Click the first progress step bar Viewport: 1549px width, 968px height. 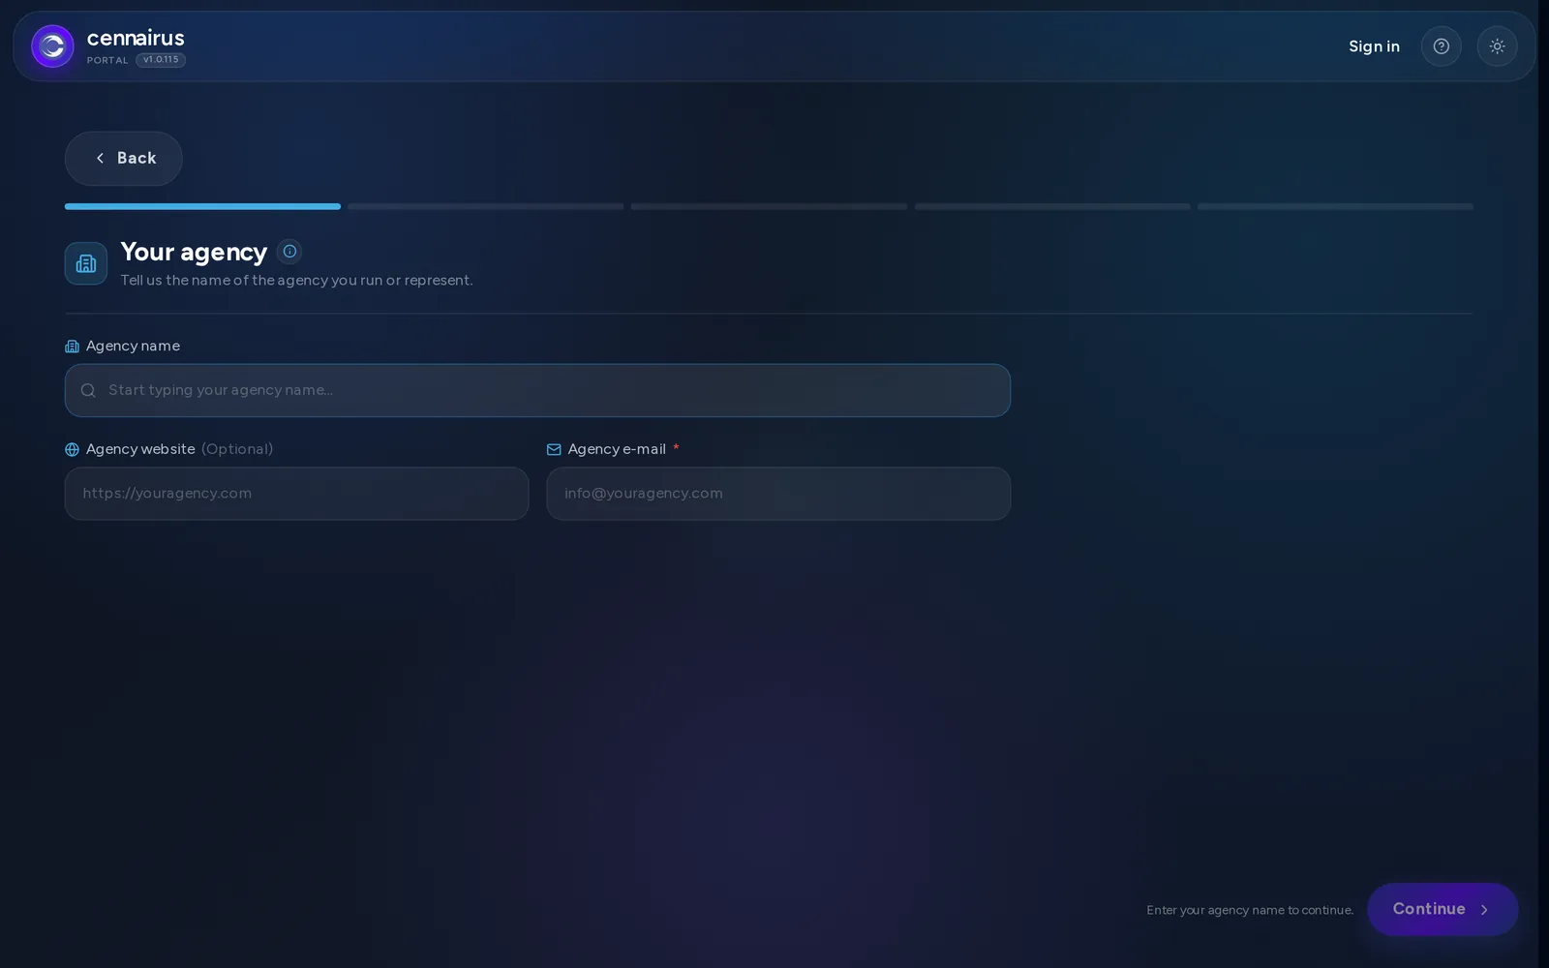(202, 206)
